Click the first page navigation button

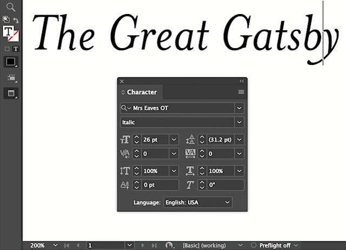pyautogui.click(x=67, y=245)
